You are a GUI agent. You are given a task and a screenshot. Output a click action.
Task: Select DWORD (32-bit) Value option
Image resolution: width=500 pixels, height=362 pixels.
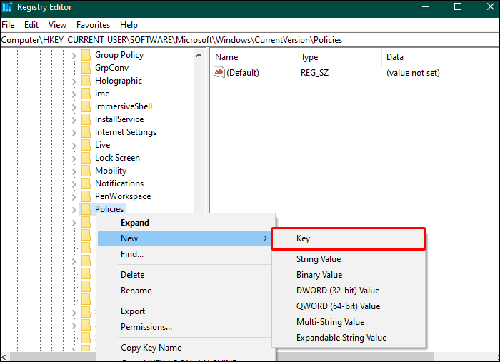(x=338, y=291)
